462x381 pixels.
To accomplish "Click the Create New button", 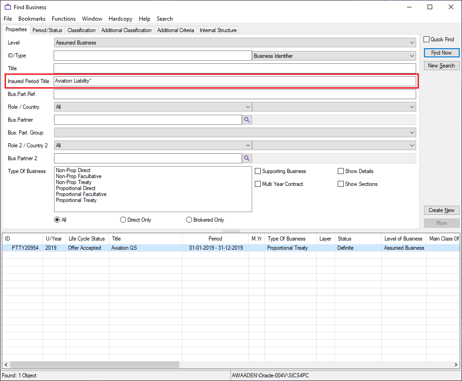I will coord(441,210).
